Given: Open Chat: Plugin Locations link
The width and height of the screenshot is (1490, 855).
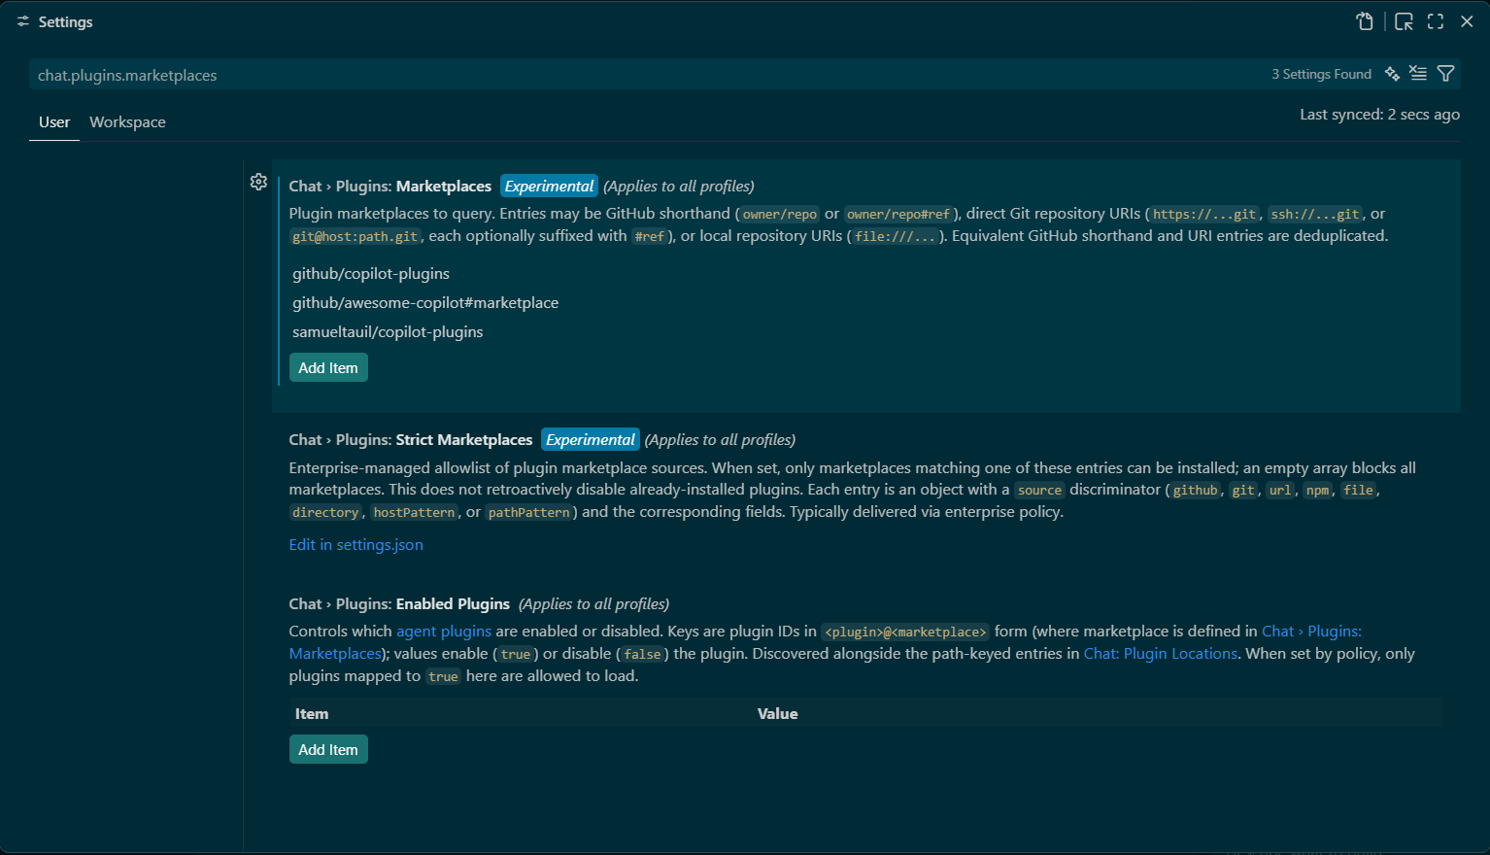Looking at the screenshot, I should (x=1160, y=654).
